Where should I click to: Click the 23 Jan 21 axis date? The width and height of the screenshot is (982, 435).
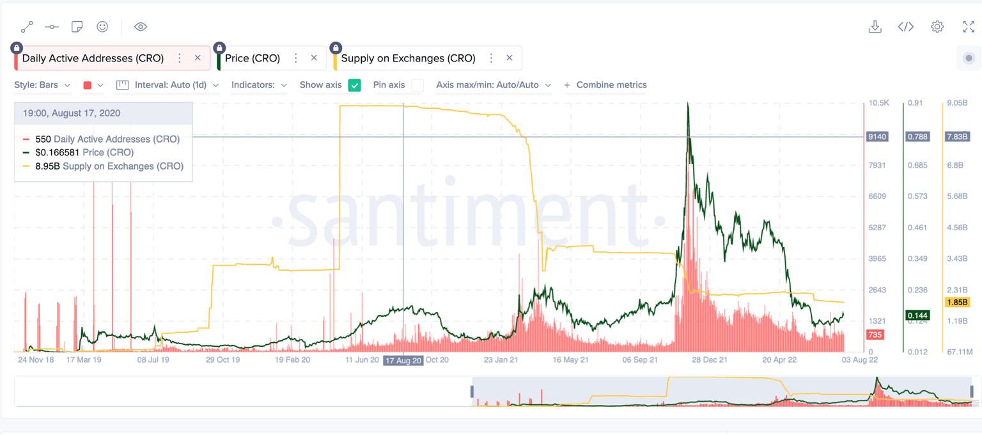501,360
